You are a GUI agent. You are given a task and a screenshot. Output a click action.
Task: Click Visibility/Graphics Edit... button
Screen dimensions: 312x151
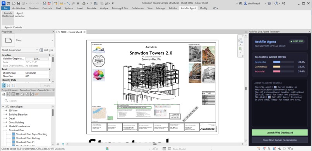coord(37,59)
